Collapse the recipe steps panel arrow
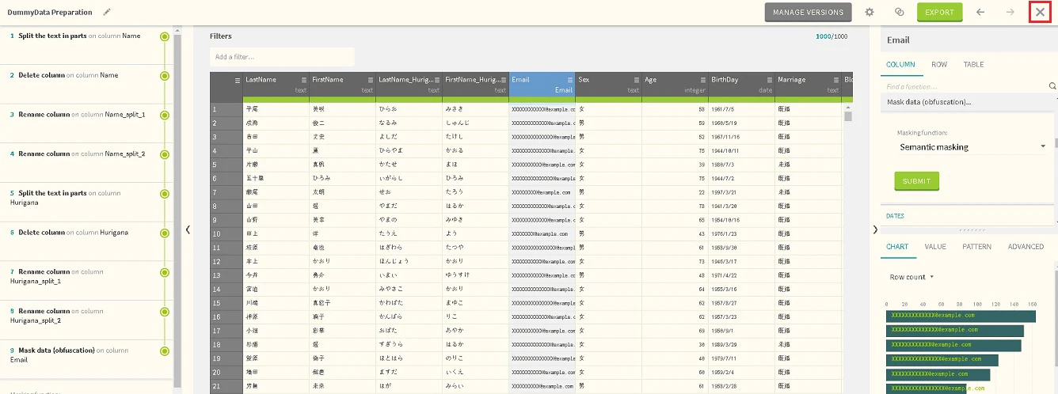The image size is (1058, 394). click(x=188, y=229)
